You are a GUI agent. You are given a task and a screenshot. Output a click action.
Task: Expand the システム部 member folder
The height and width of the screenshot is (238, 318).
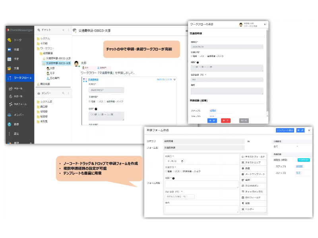point(45,102)
